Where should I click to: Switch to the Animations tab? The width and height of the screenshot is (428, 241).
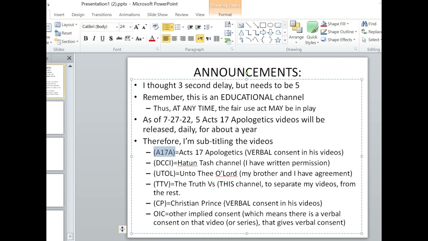click(129, 15)
